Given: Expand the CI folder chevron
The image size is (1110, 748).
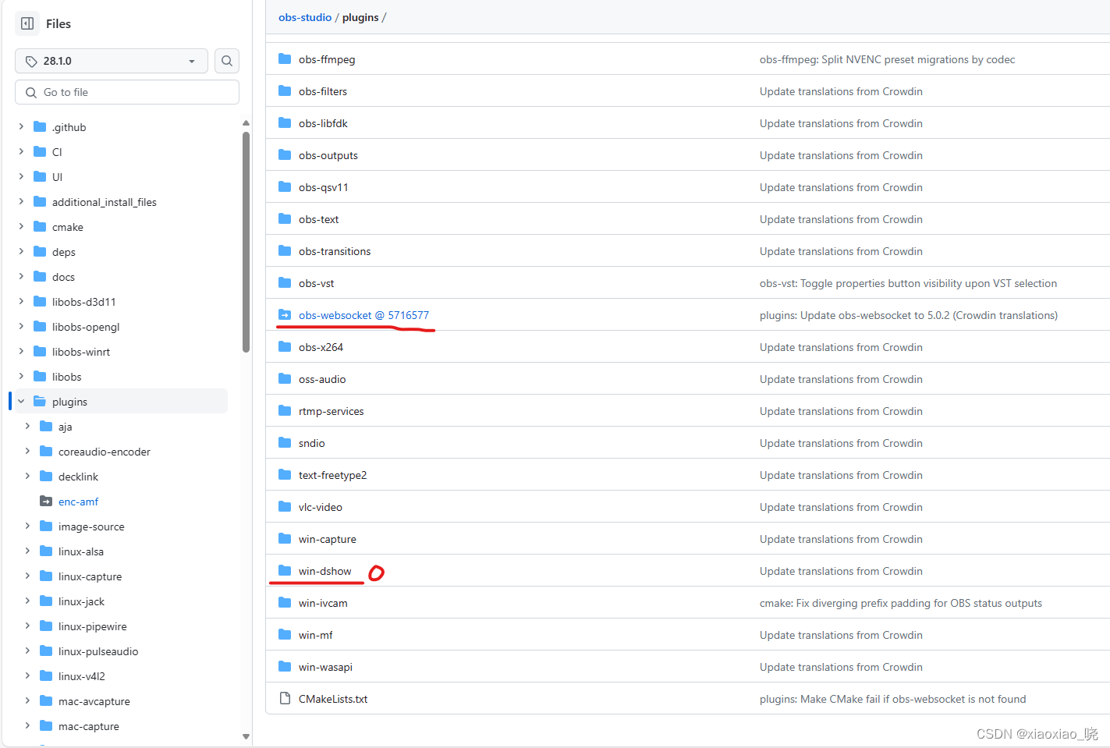Looking at the screenshot, I should pos(21,151).
